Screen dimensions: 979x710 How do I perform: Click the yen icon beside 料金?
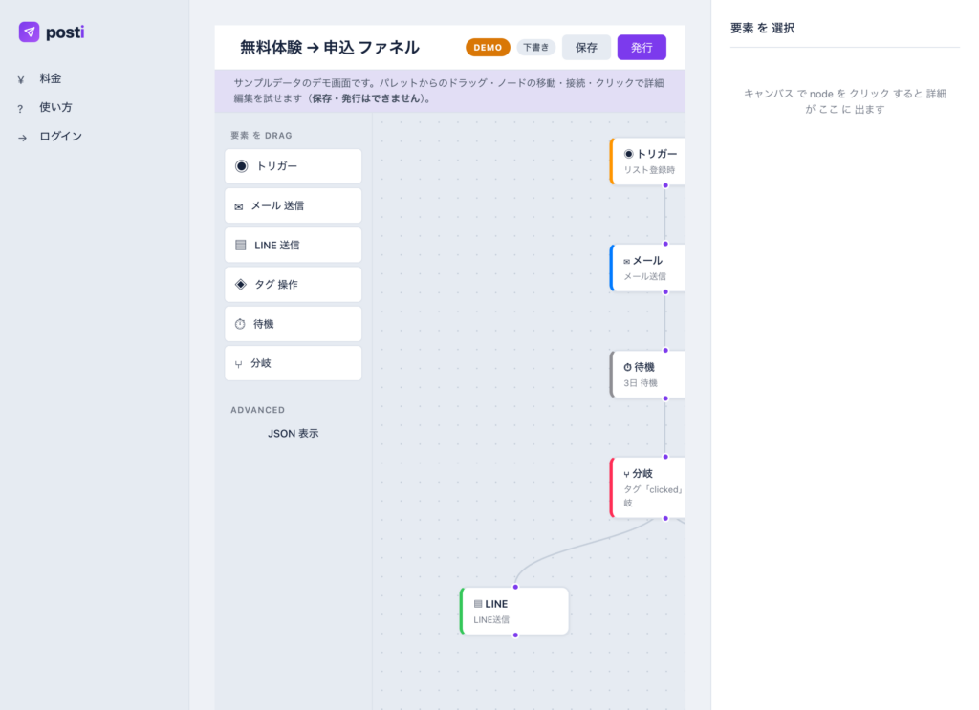(x=21, y=80)
